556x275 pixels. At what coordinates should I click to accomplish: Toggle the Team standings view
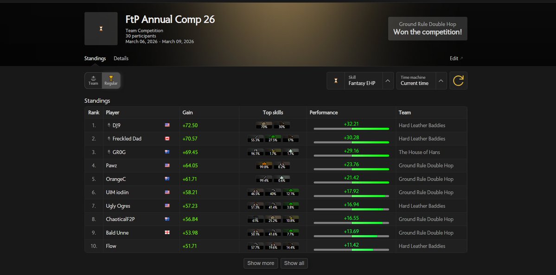click(93, 81)
